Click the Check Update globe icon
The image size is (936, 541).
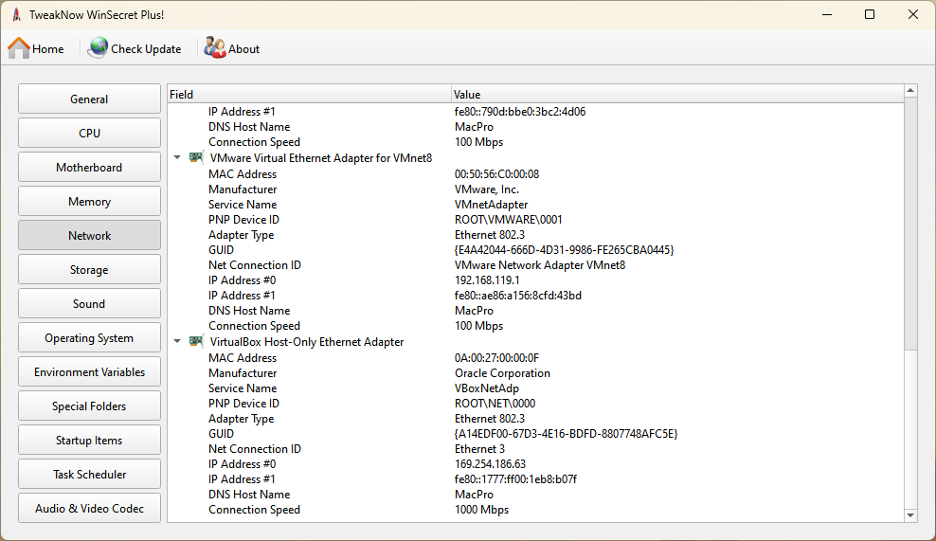98,47
